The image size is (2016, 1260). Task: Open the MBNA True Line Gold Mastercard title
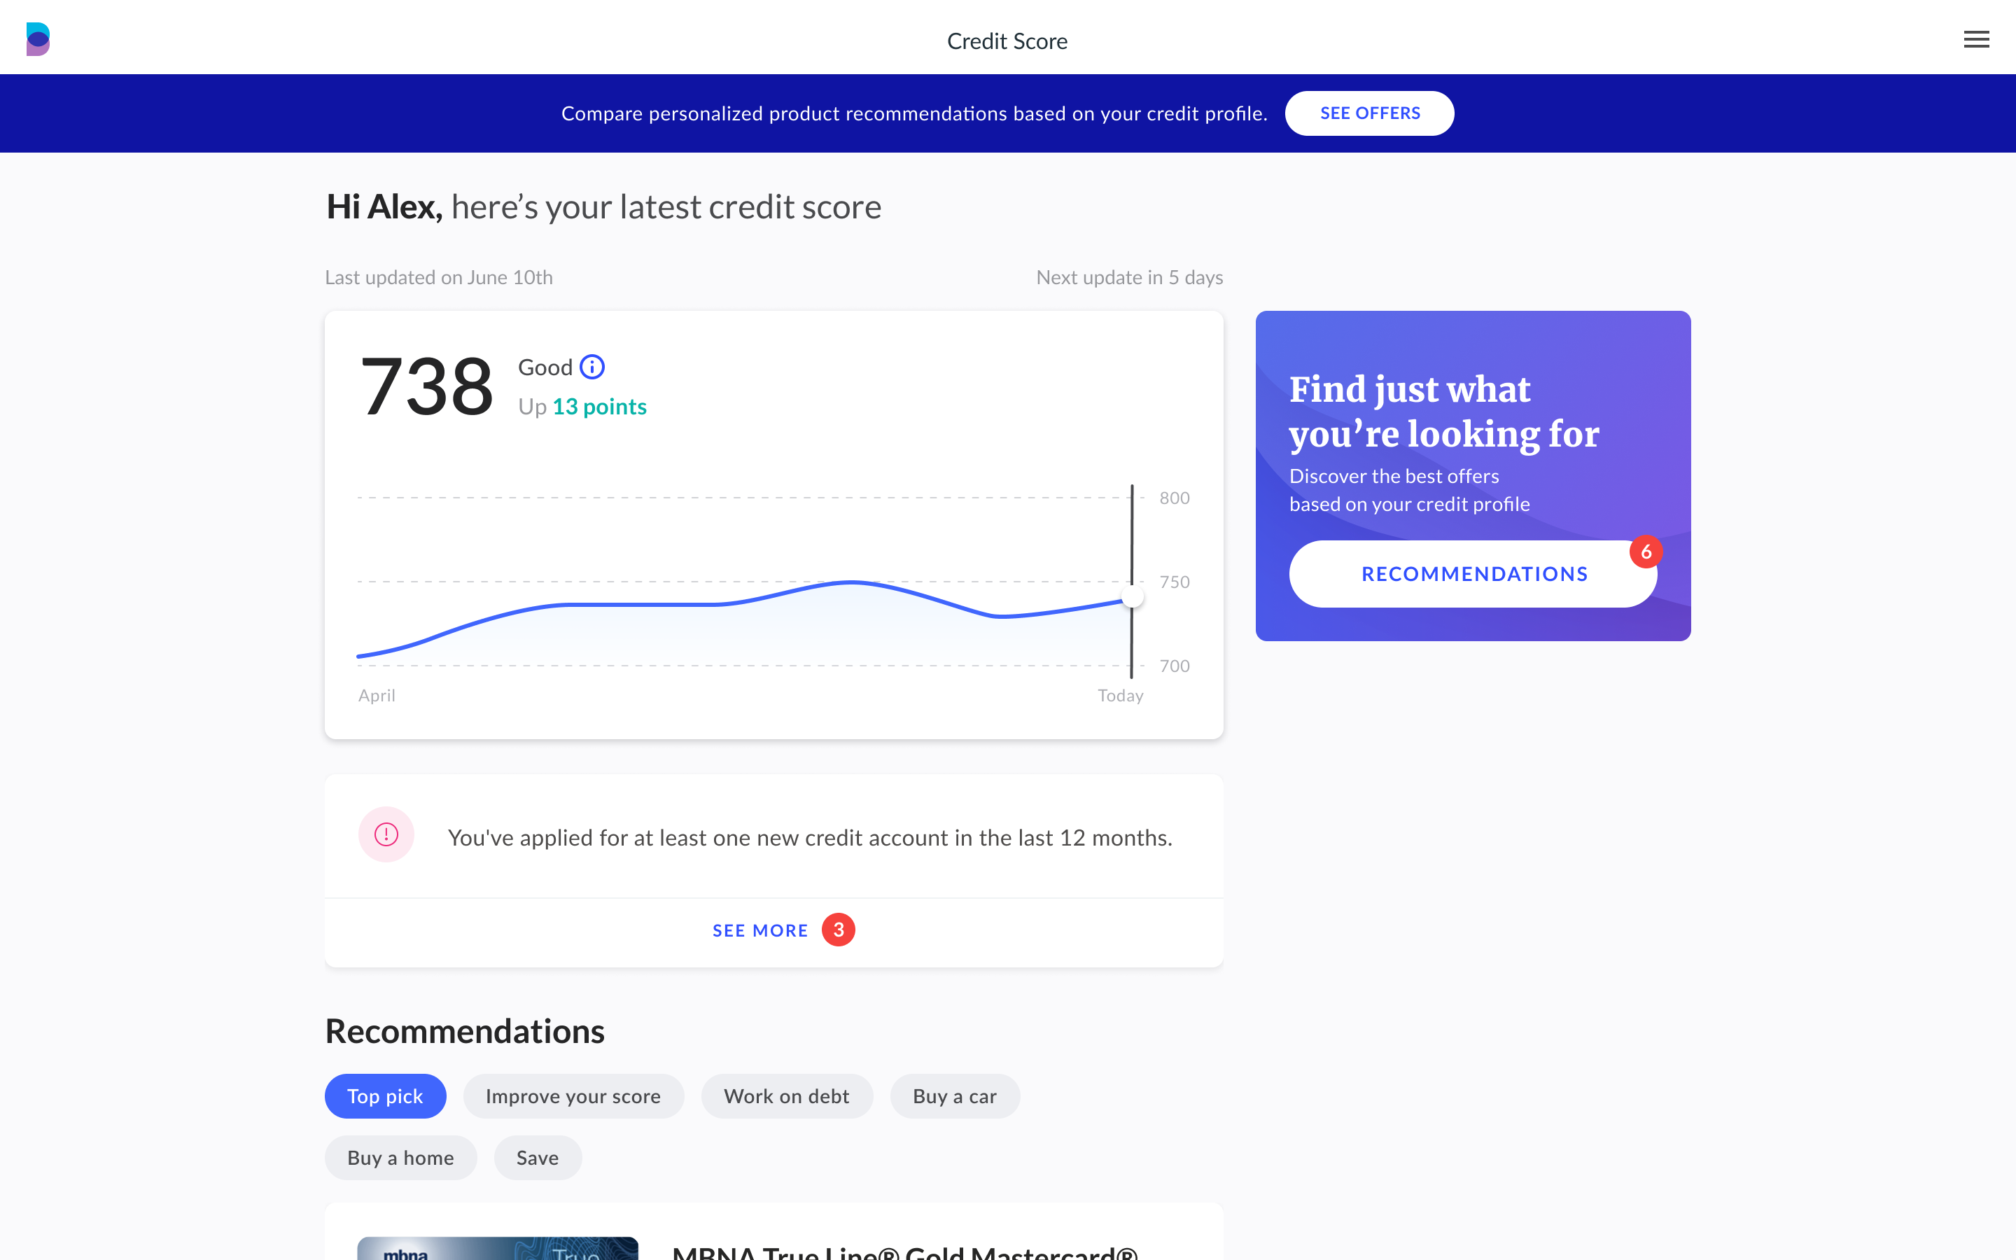(x=904, y=1251)
